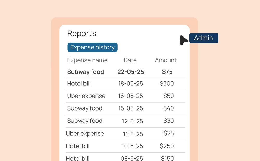Sort by Expense name column header
This screenshot has width=260, height=161.
point(87,60)
